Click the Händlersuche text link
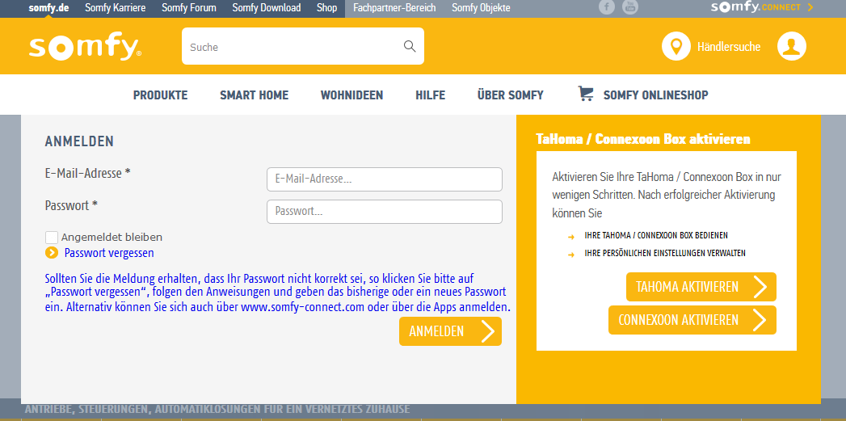Image resolution: width=846 pixels, height=421 pixels. pyautogui.click(x=729, y=47)
